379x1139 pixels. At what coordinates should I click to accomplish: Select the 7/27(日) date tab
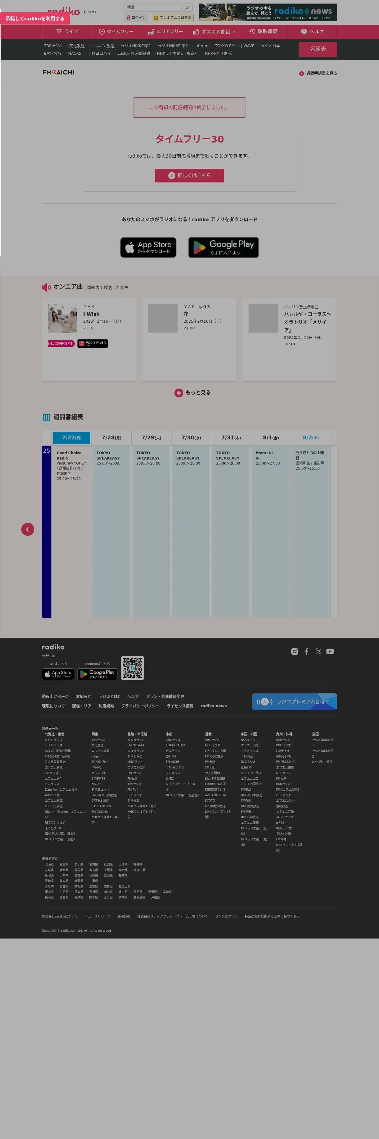(71, 438)
